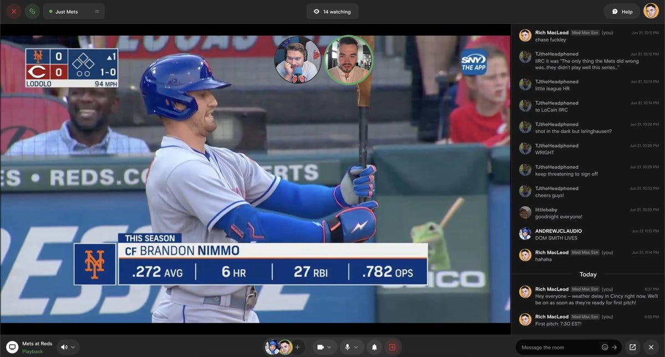Expand the volume options chevron
Viewport: 665px width, 357px height.
73,347
